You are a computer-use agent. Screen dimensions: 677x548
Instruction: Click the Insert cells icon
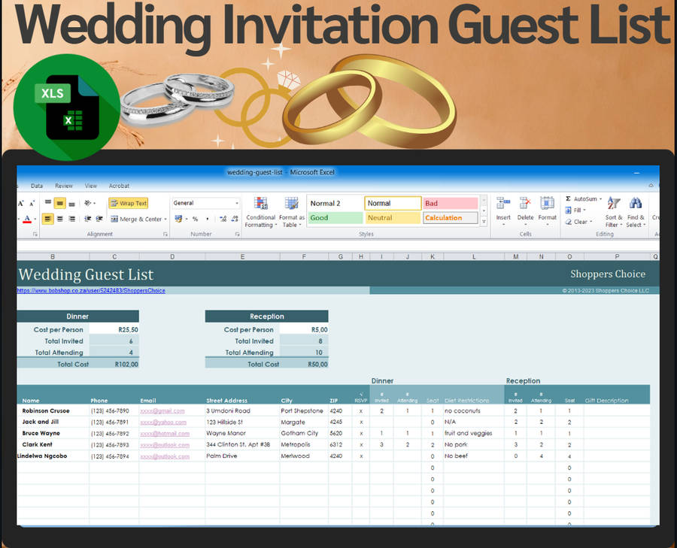click(503, 204)
